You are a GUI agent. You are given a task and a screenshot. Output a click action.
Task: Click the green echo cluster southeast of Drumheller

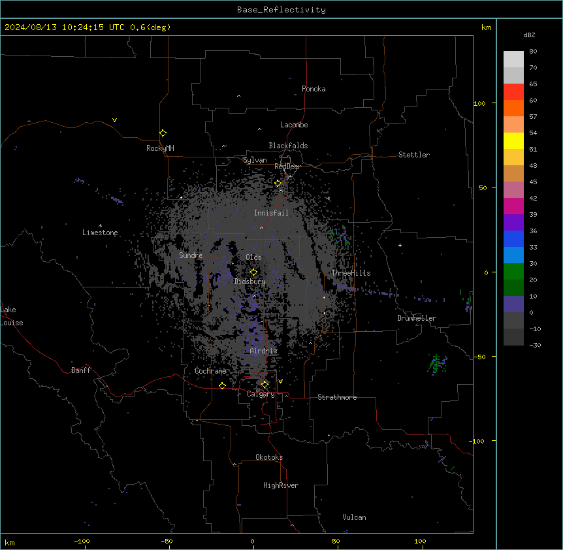[437, 364]
